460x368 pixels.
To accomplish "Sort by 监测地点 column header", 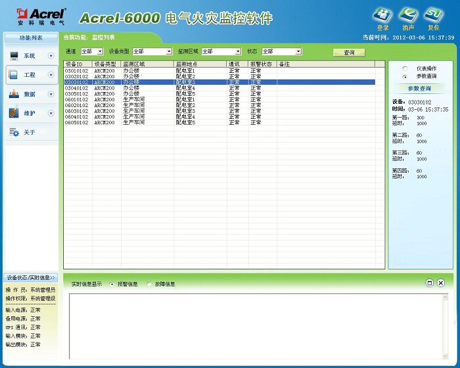I will coord(200,64).
